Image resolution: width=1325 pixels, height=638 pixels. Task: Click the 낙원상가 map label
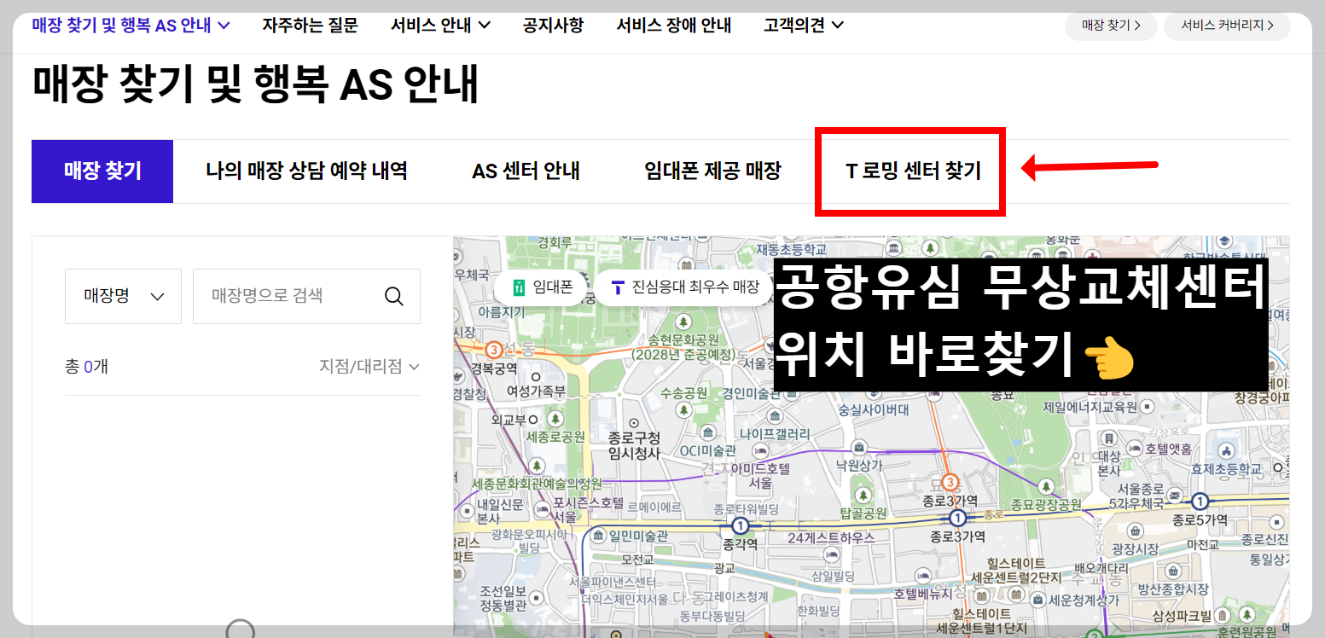[x=858, y=466]
